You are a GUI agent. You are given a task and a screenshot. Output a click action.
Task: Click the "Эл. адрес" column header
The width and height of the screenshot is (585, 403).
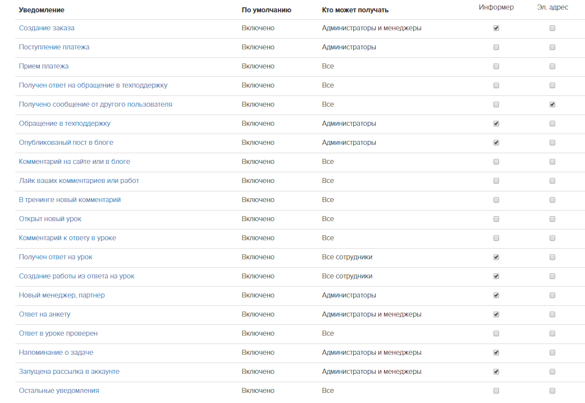pyautogui.click(x=552, y=7)
